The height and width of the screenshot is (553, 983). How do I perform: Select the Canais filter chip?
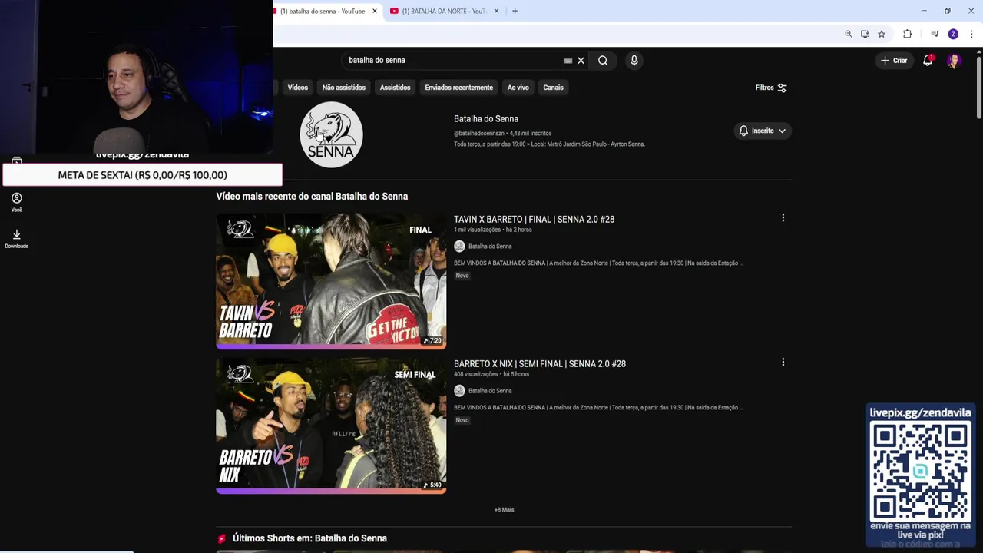click(x=553, y=88)
